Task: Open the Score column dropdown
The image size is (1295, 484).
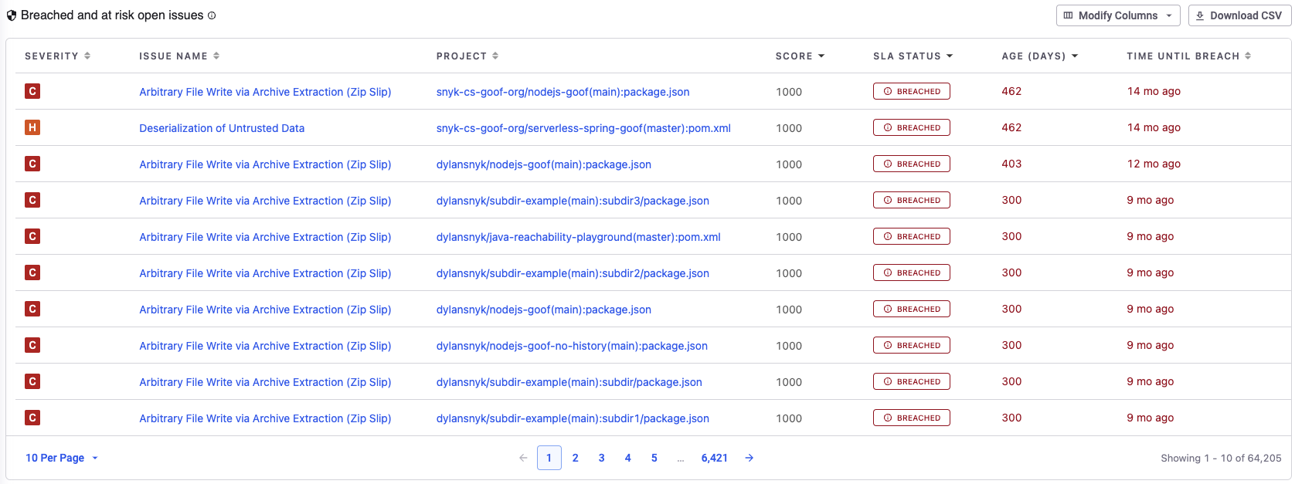Action: 821,56
